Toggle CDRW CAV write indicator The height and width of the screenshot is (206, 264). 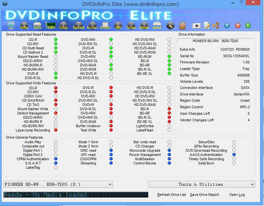click(56, 96)
